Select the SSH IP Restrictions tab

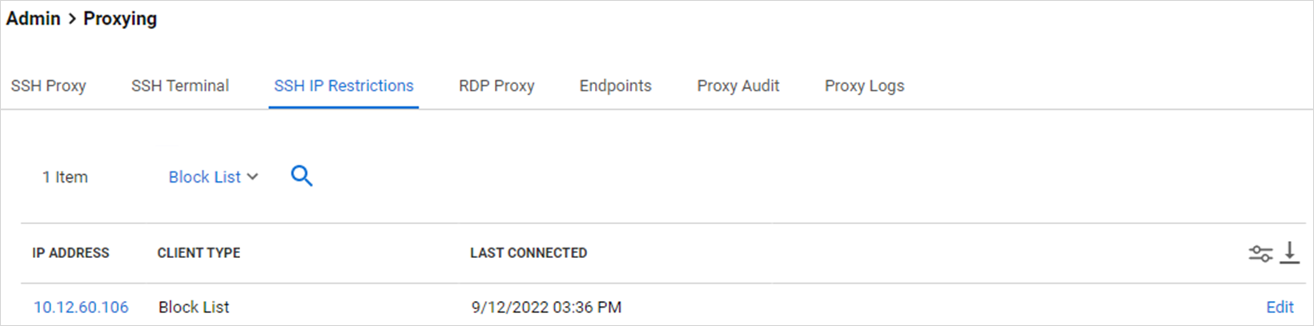point(344,86)
